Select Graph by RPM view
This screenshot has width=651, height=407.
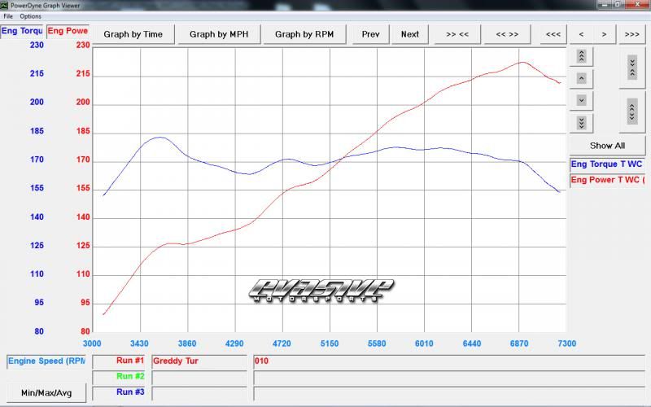click(304, 34)
